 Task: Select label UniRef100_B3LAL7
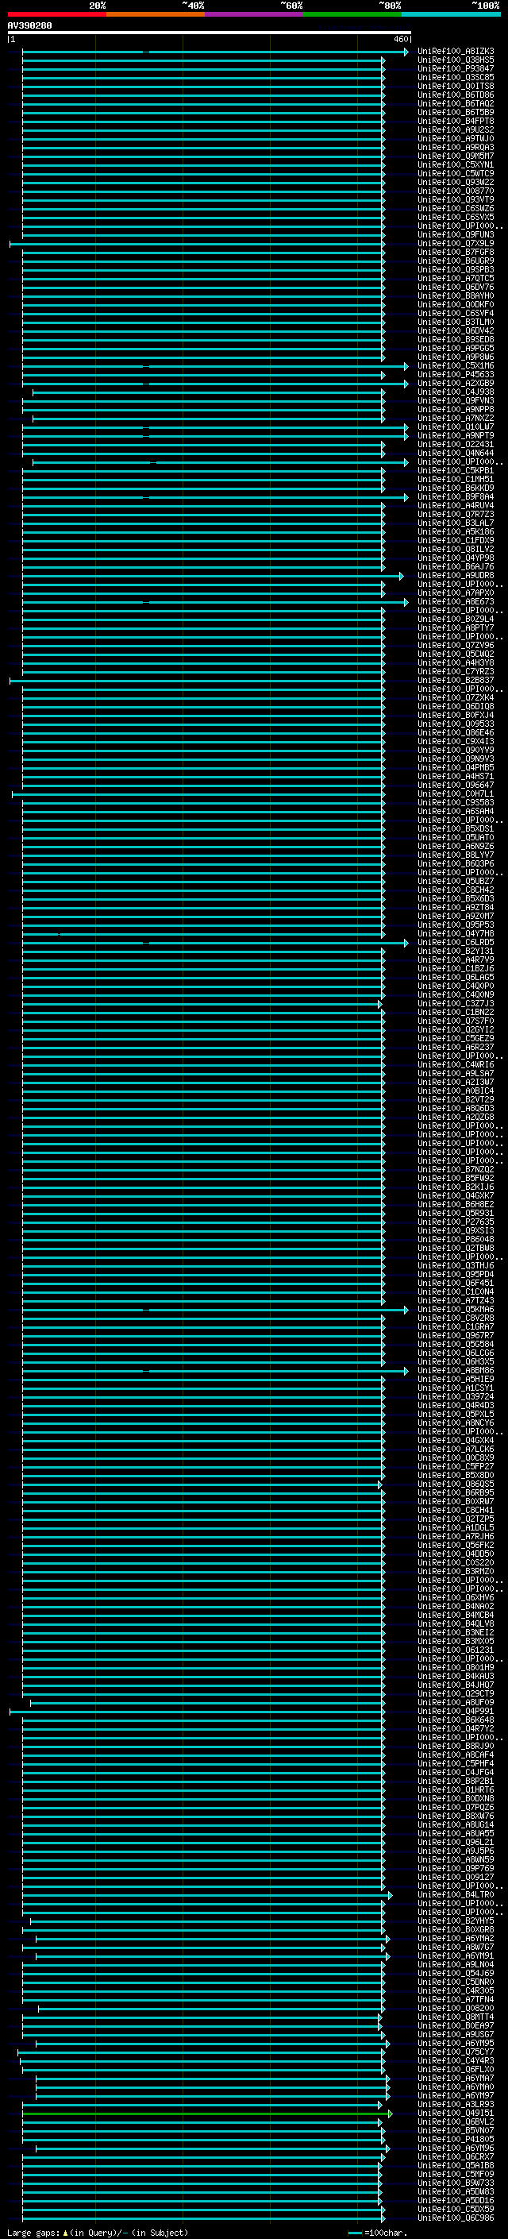click(456, 523)
